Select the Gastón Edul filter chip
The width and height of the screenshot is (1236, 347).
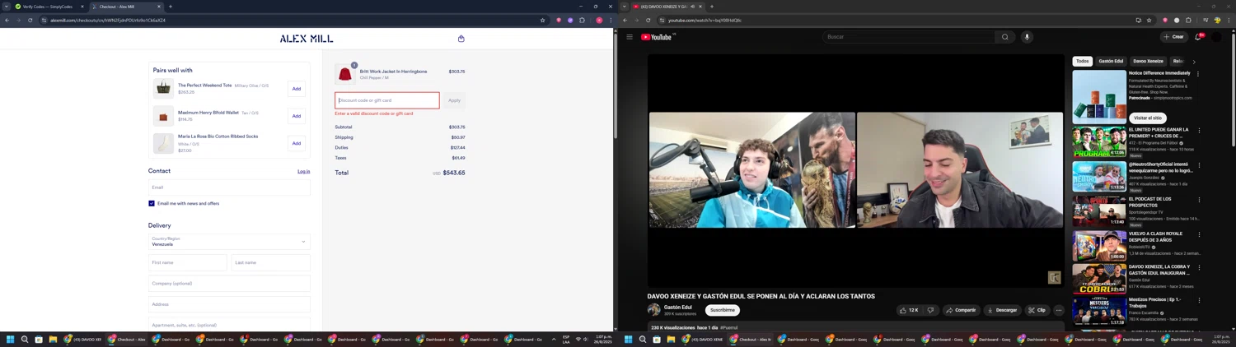(1111, 61)
